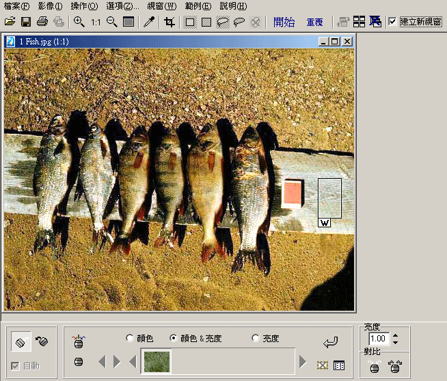Click the green texture sample thumbnail
447x381 pixels.
click(156, 361)
